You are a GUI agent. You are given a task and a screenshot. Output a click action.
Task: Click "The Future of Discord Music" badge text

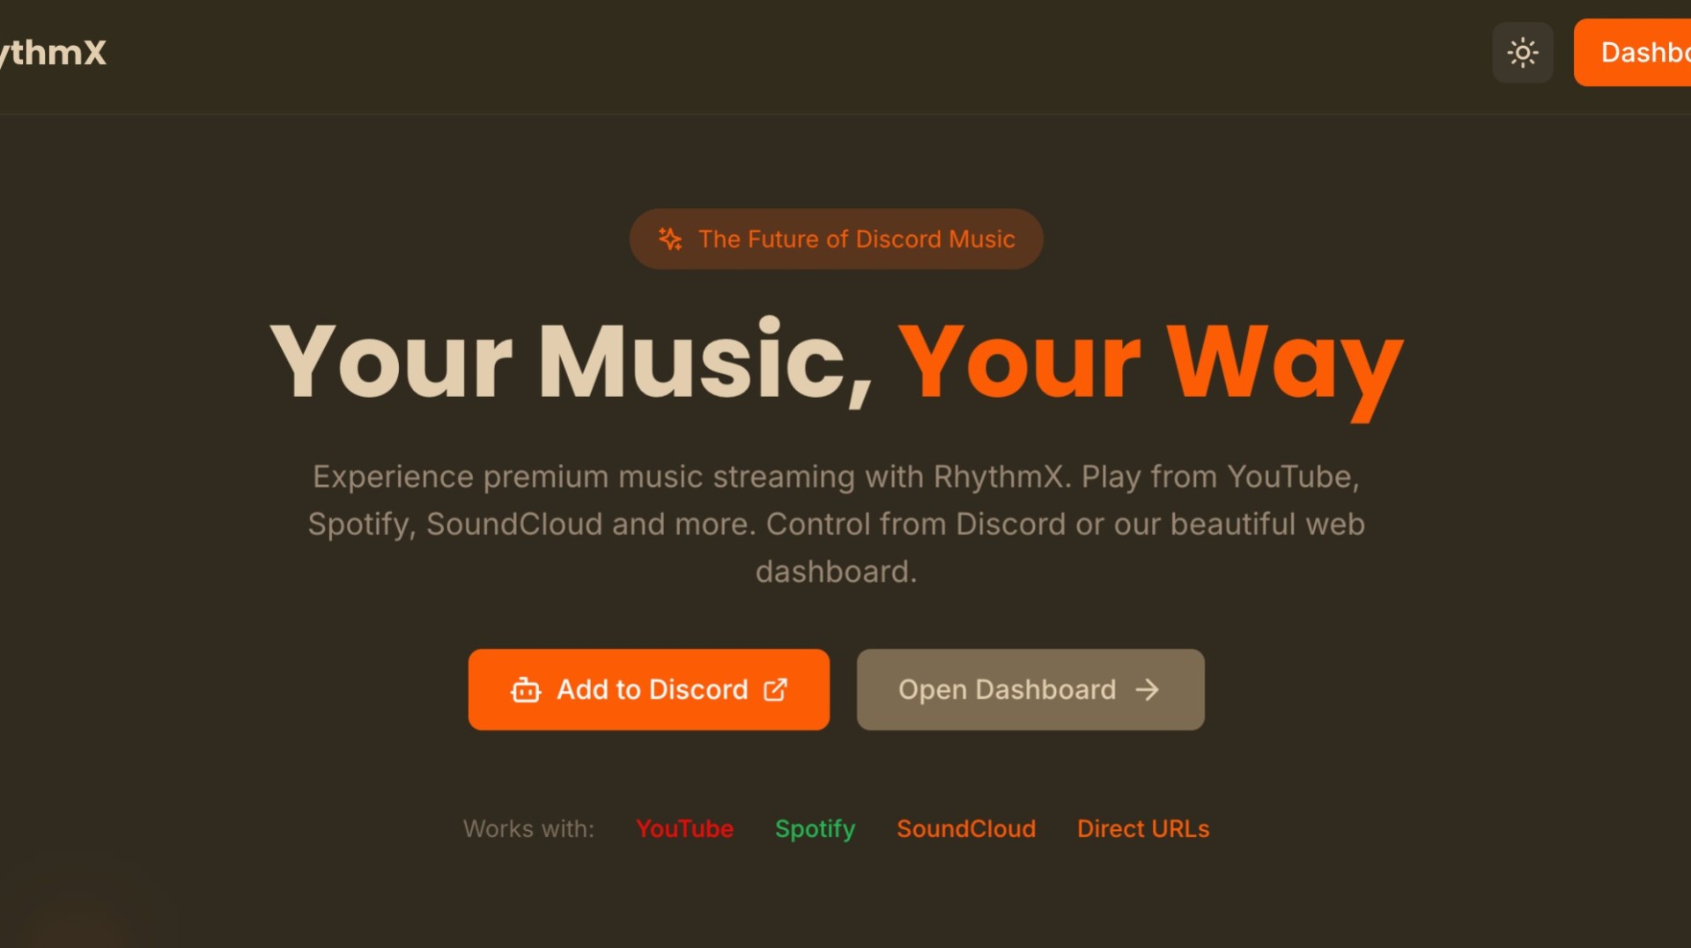click(856, 239)
